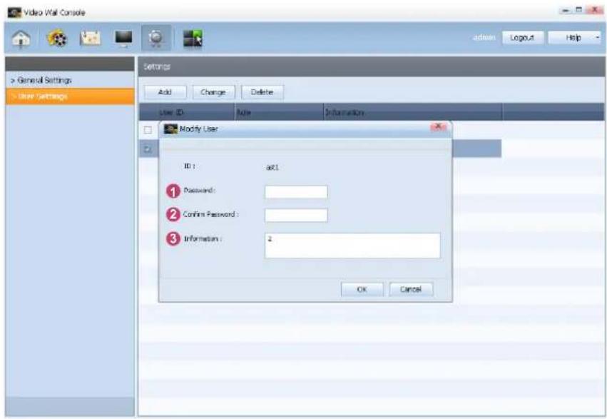Close the Modify User dialog
607x419 pixels.
438,127
